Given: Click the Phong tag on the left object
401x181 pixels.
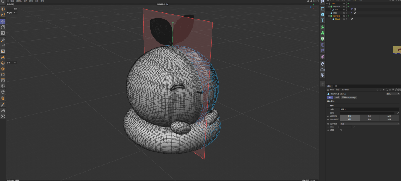Looking at the screenshot, I should [352, 10].
